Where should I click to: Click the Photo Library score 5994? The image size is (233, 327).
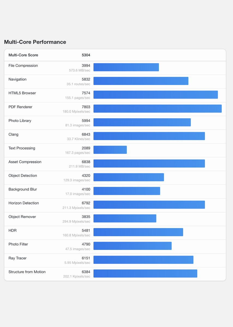point(86,121)
